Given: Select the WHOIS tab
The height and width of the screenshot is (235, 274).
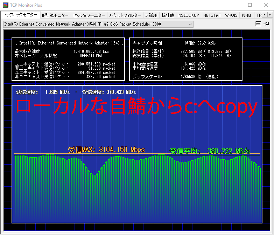Looking at the screenshot, I should (231, 15).
